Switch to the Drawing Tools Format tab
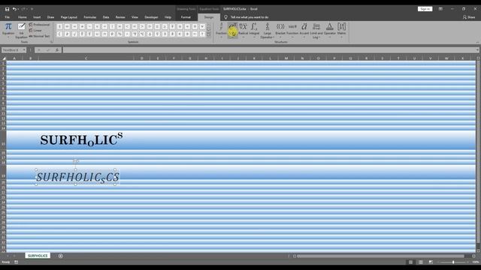481x270 pixels. click(186, 17)
